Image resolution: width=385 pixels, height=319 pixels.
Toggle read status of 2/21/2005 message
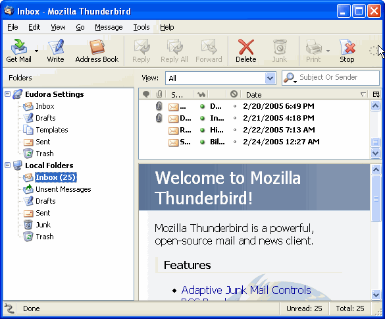(202, 118)
